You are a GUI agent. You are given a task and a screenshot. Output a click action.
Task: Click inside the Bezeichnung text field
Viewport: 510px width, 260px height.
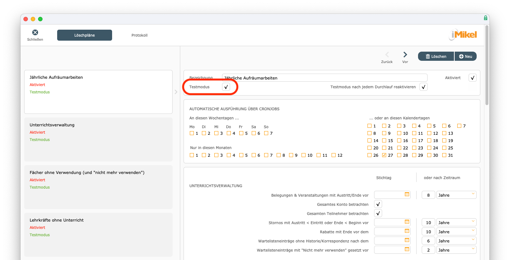324,78
